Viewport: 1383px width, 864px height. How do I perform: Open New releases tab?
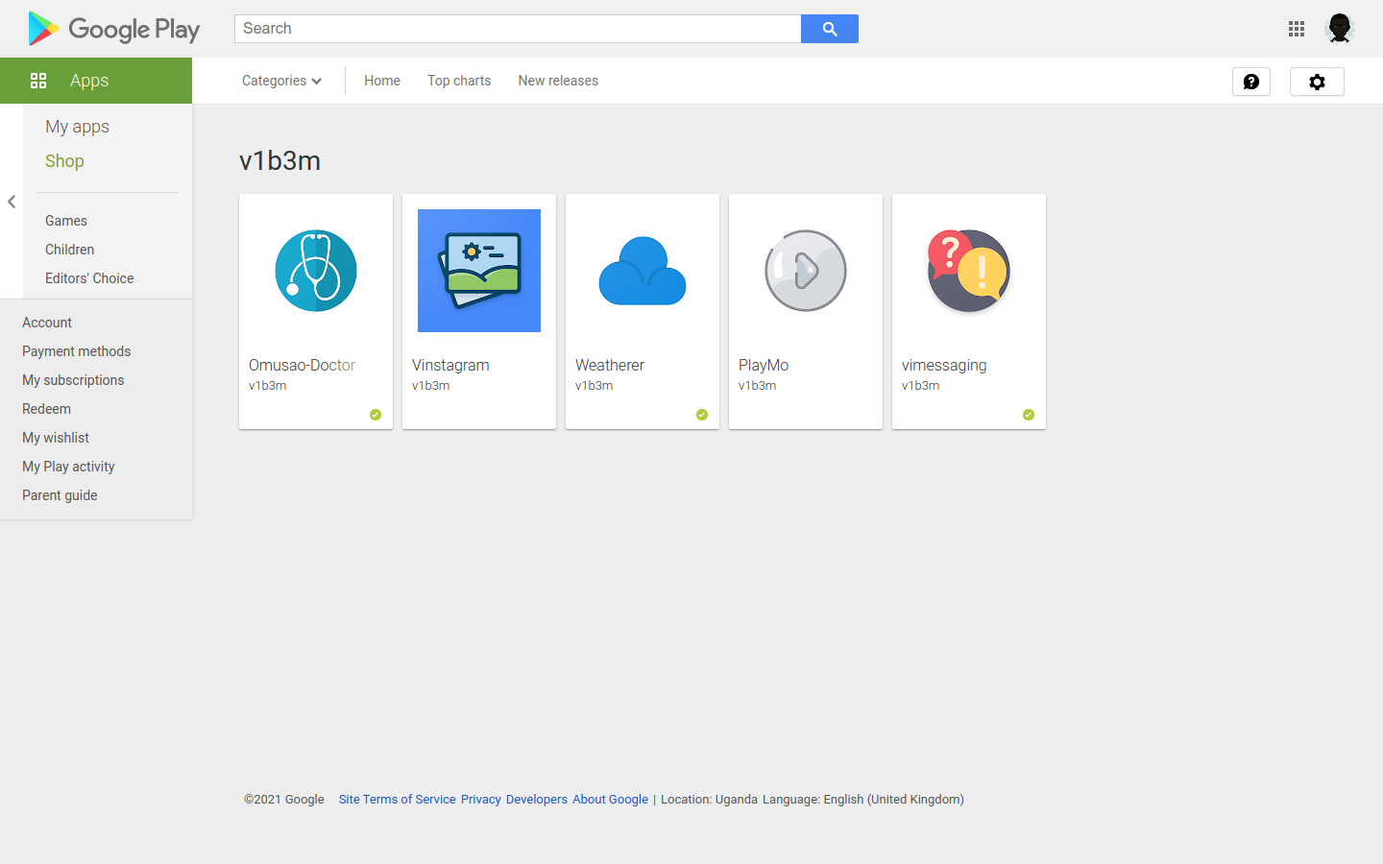[x=558, y=81]
